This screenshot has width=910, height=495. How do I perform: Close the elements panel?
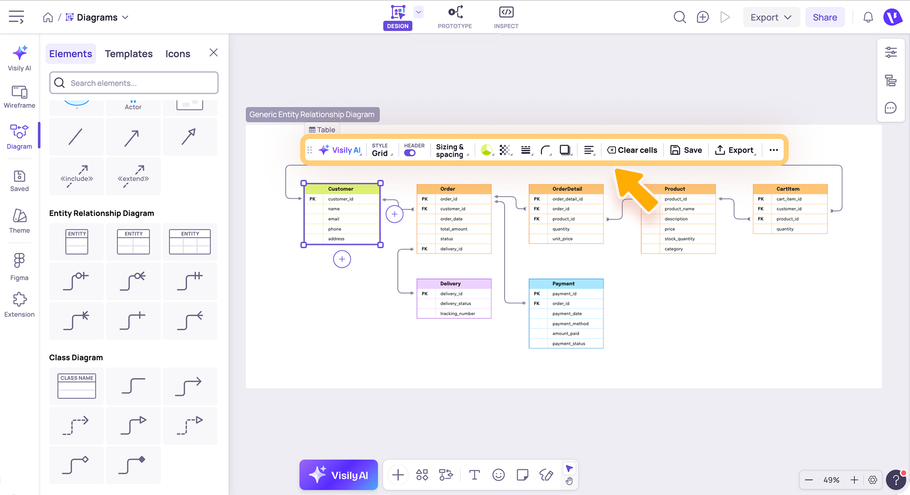pos(214,53)
